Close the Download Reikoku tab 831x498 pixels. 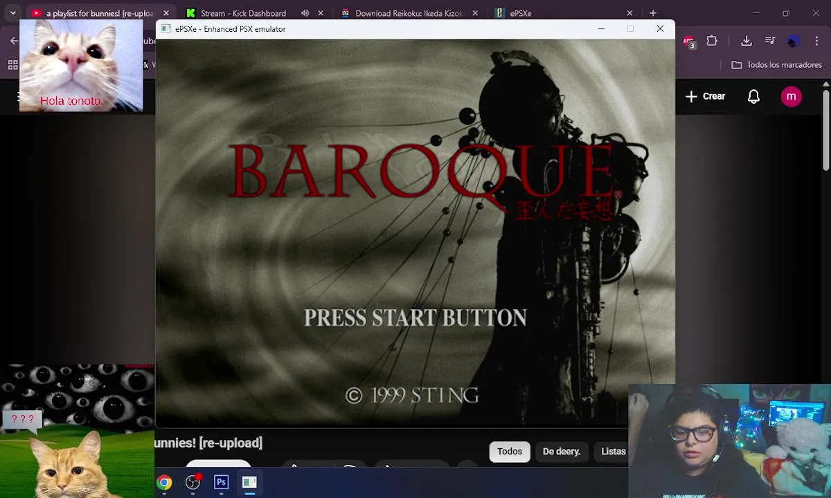pos(475,13)
